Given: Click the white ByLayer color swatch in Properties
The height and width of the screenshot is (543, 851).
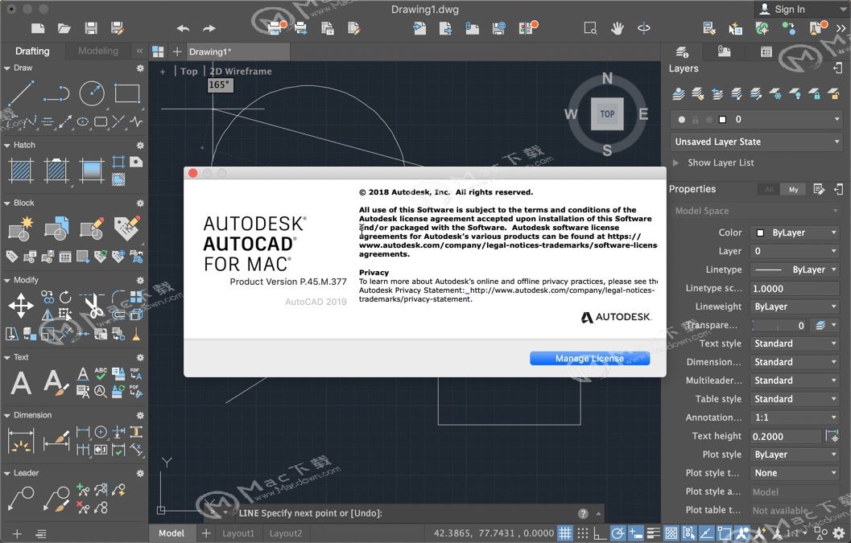Looking at the screenshot, I should (x=760, y=232).
